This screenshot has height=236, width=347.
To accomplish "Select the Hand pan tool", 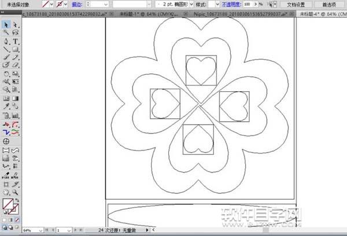I will [x=6, y=192].
